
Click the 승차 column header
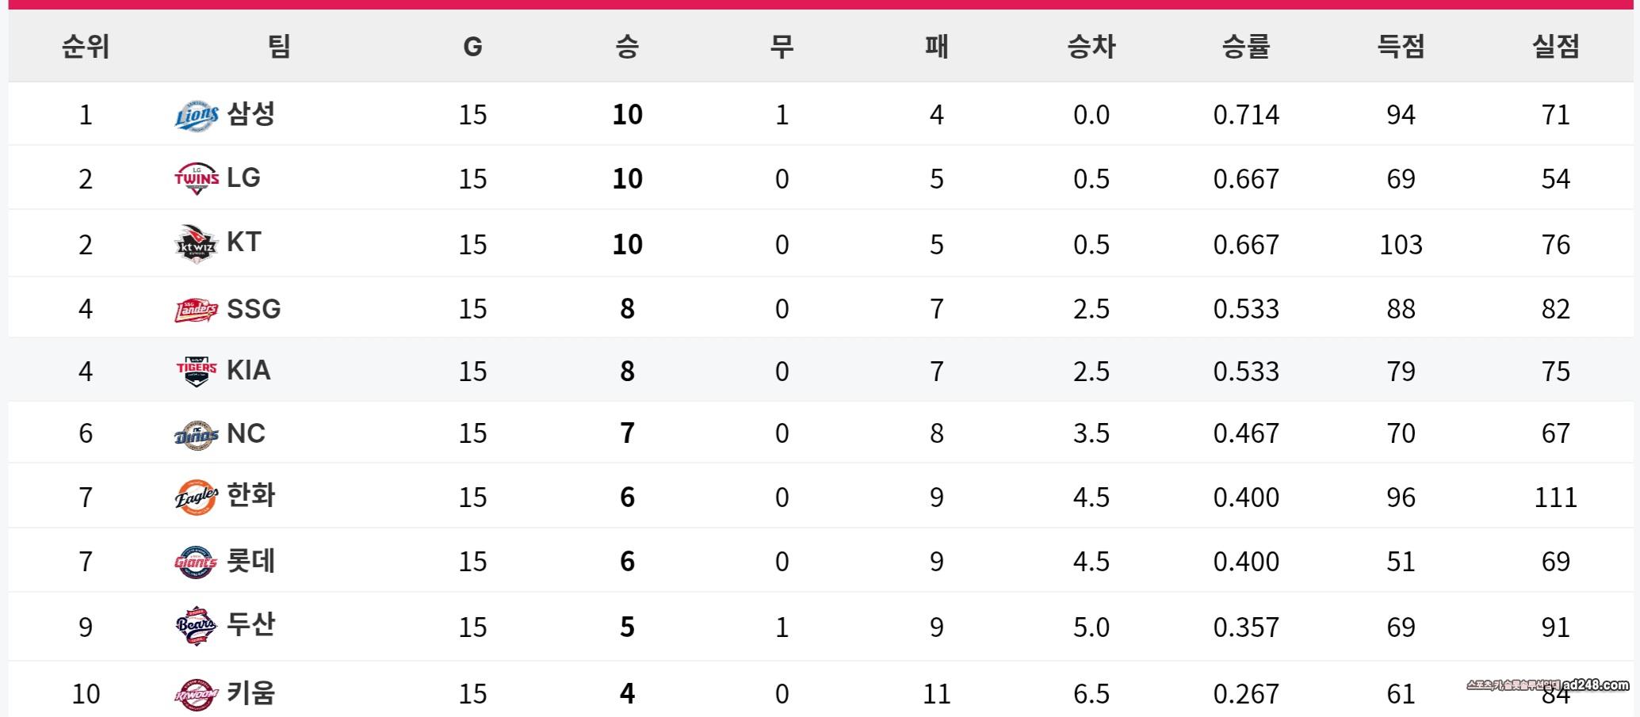(x=1091, y=47)
